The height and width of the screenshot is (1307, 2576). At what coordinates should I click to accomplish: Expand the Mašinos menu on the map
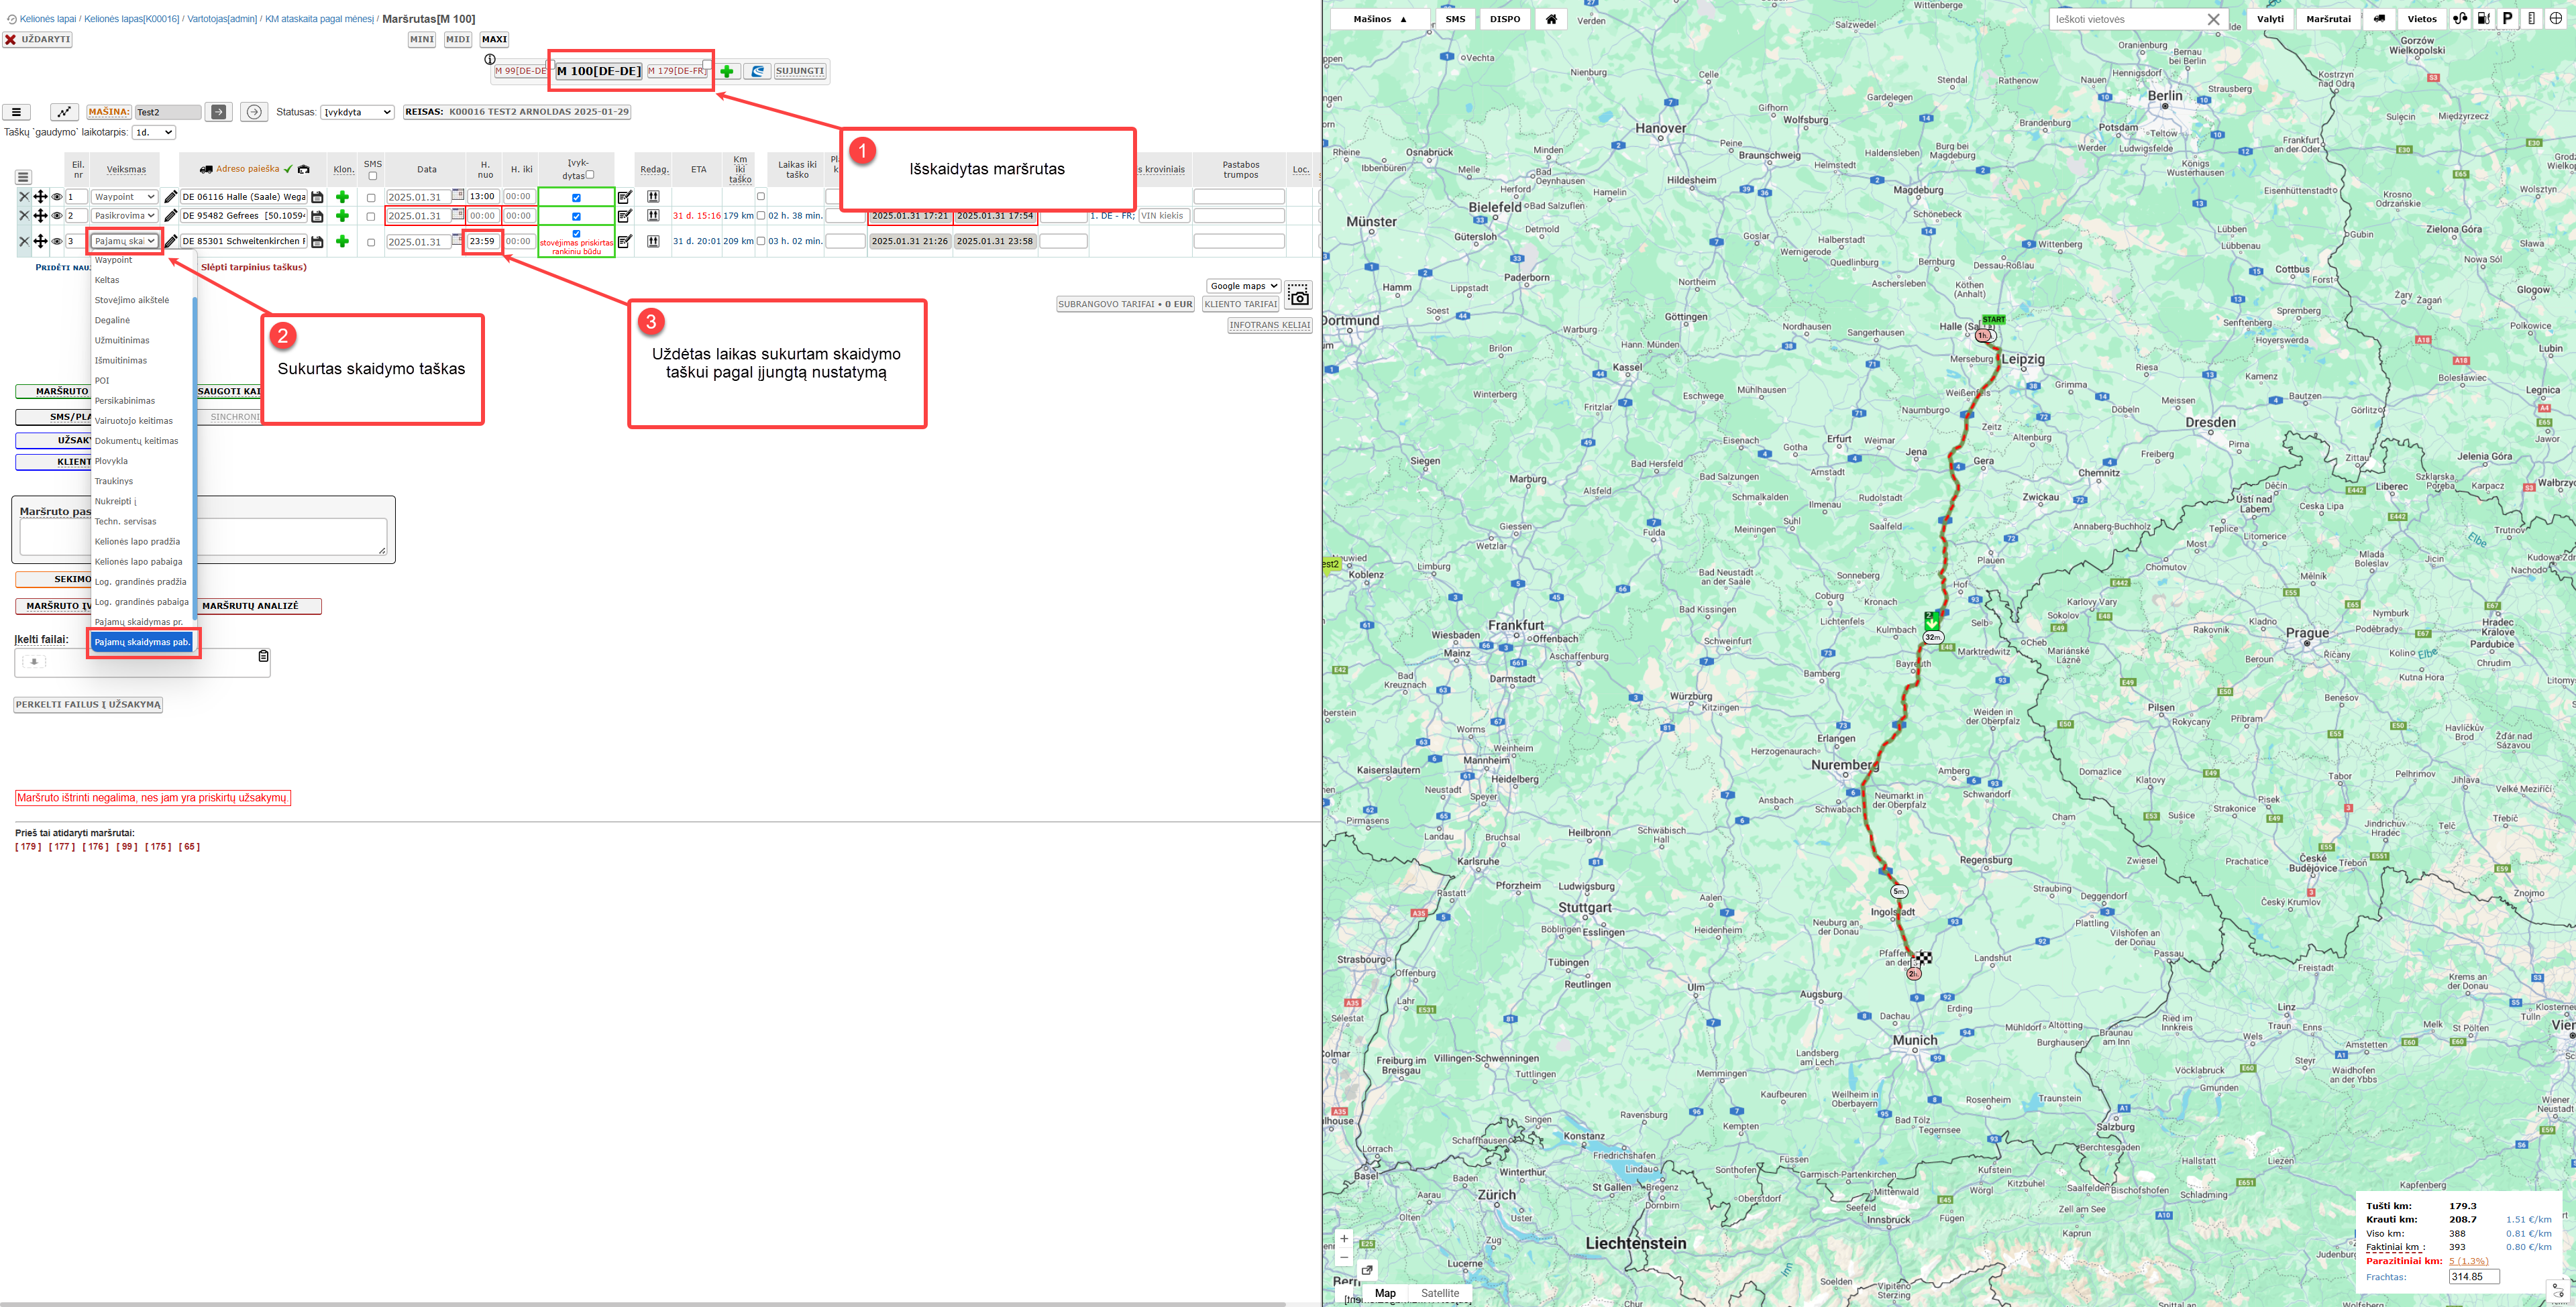tap(1380, 19)
